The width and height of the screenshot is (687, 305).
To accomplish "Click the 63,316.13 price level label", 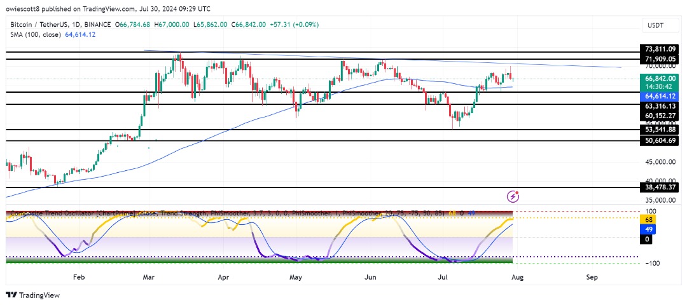I will (660, 106).
